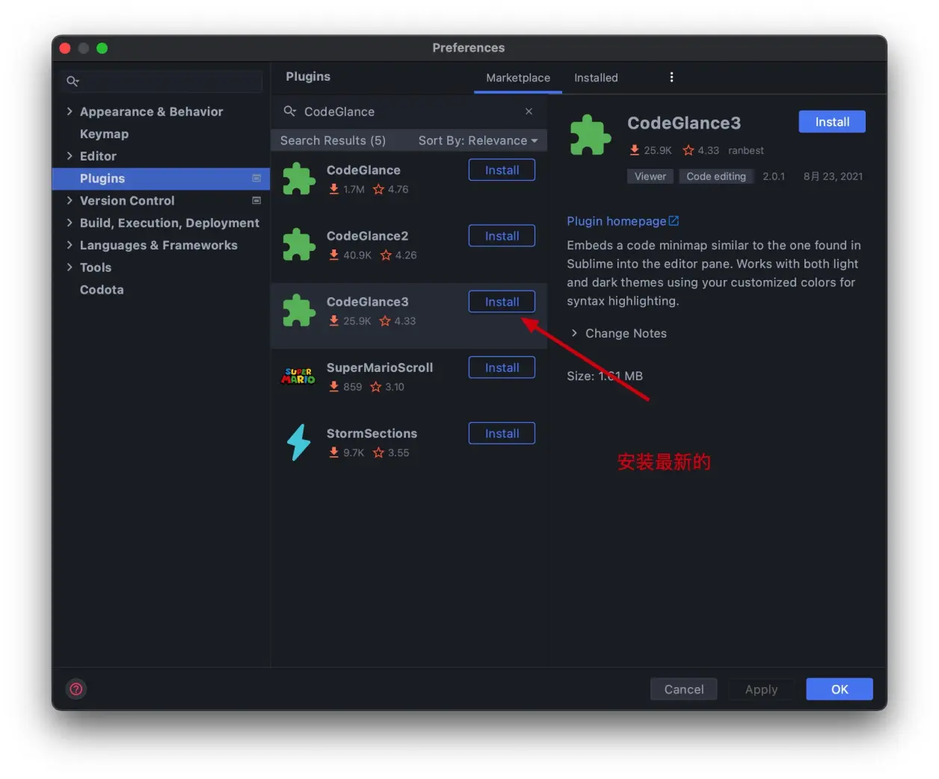
Task: Click the settings search magnifier icon
Action: coord(73,81)
